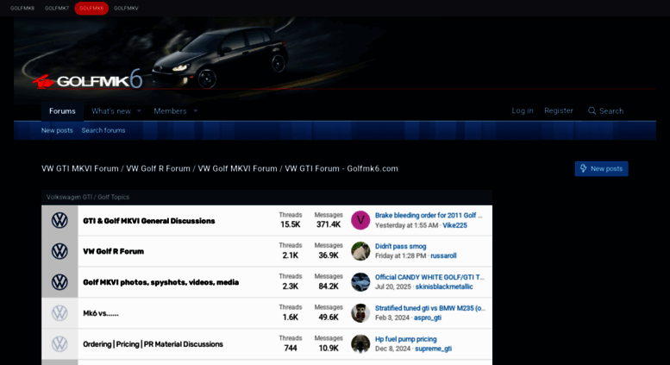This screenshot has width=670, height=365.
Task: Open What's new menu item
Action: point(111,111)
